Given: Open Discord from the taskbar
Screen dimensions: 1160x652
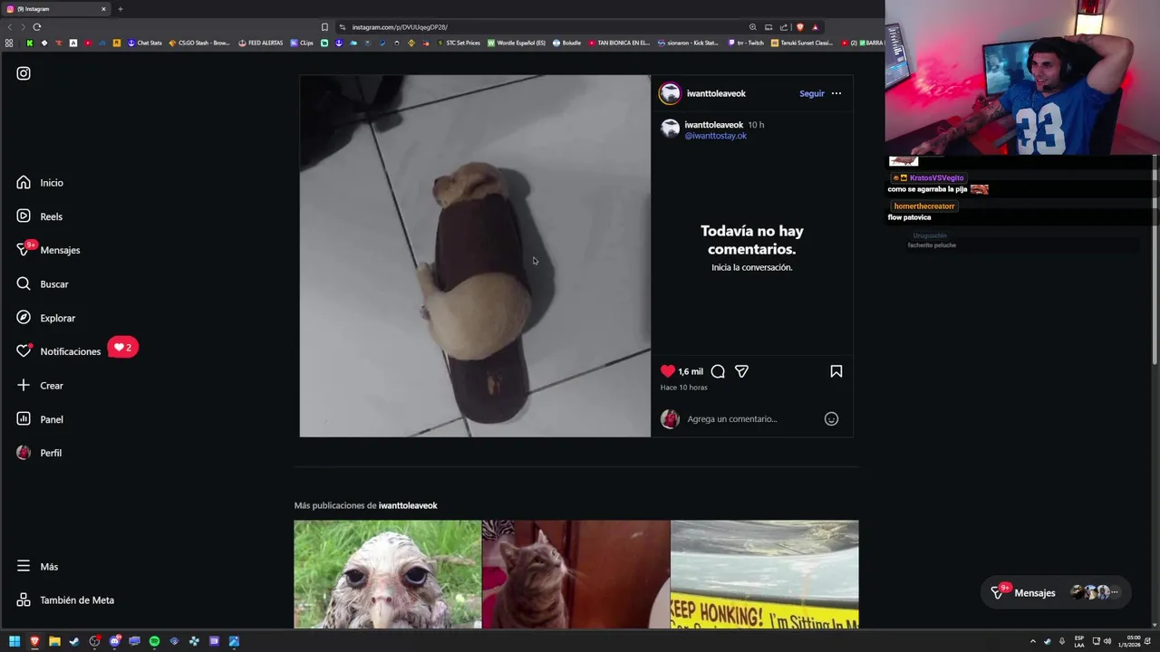Looking at the screenshot, I should coord(114,641).
